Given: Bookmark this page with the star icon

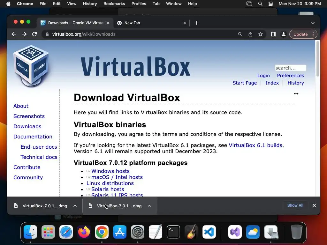Looking at the screenshot, I should click(x=261, y=34).
